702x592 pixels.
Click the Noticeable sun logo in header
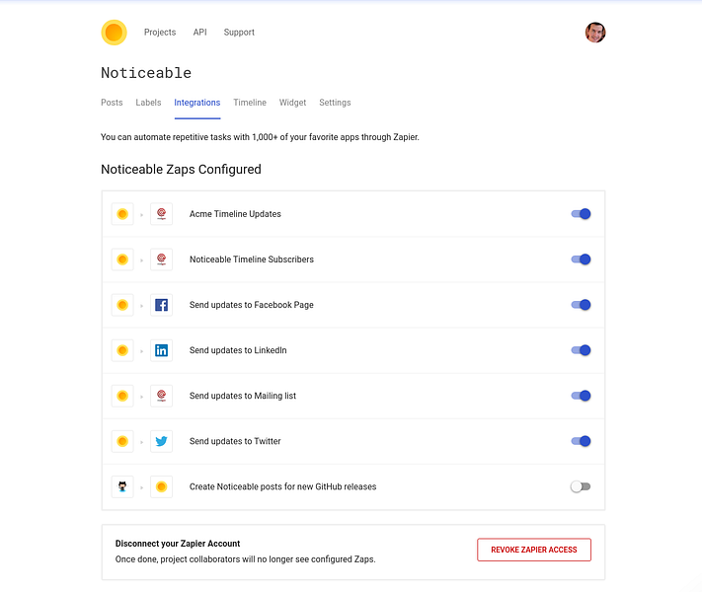coord(114,33)
